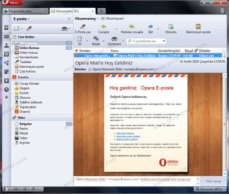Open İstenmeyen posta folder in sidebar

pyautogui.click(x=42, y=67)
